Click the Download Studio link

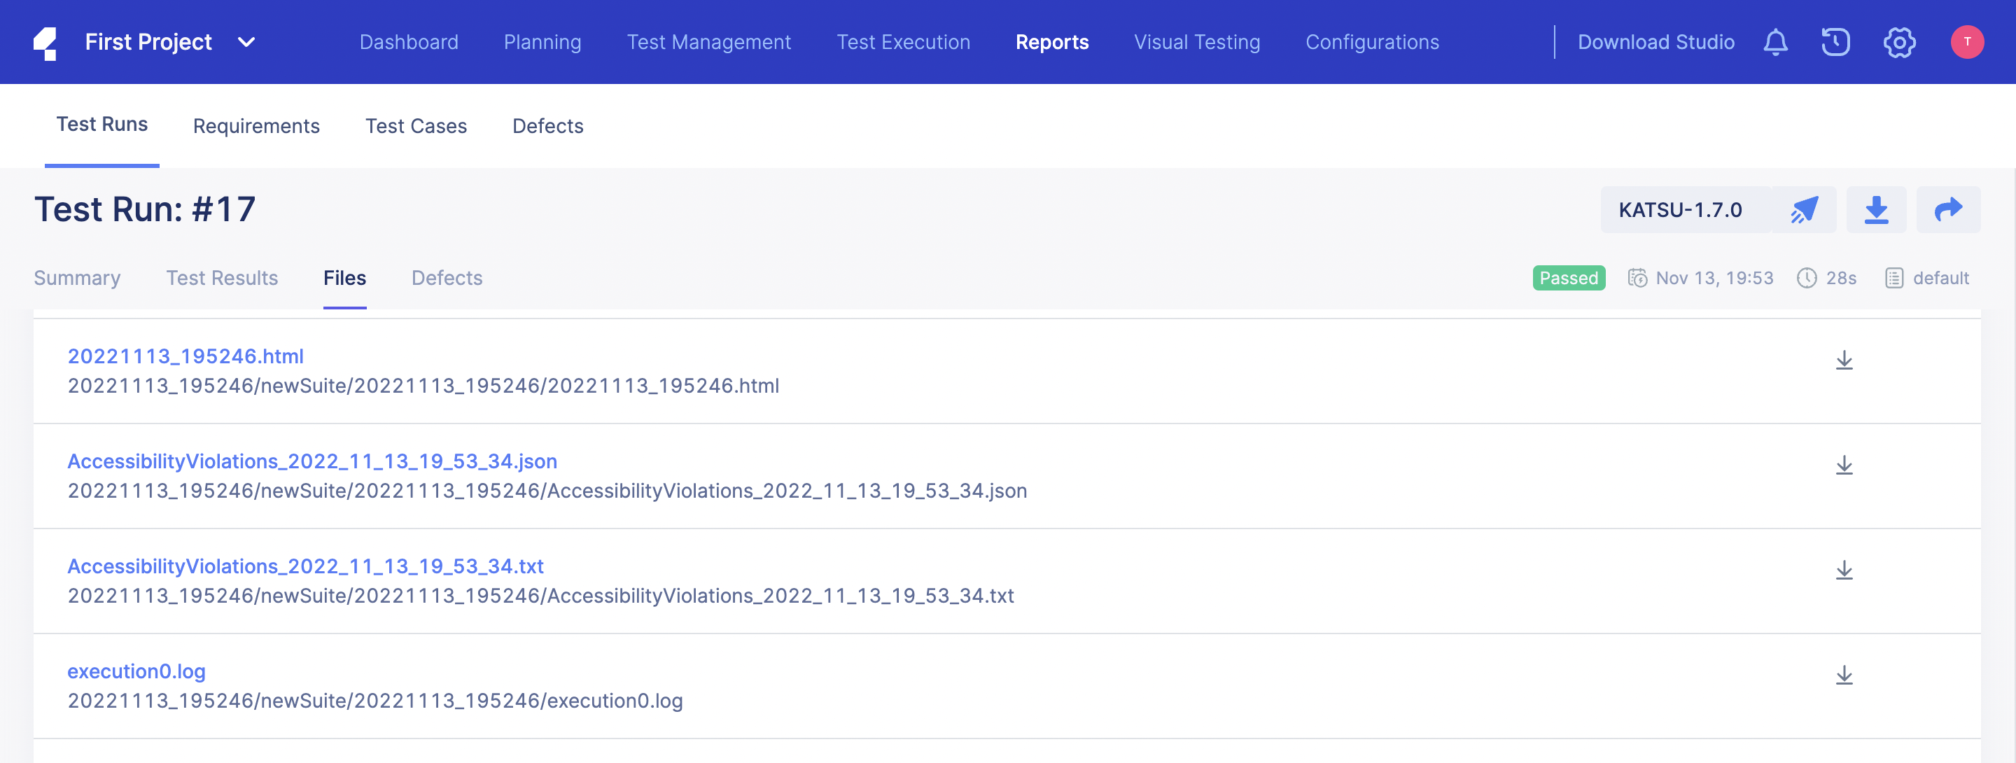[1656, 42]
